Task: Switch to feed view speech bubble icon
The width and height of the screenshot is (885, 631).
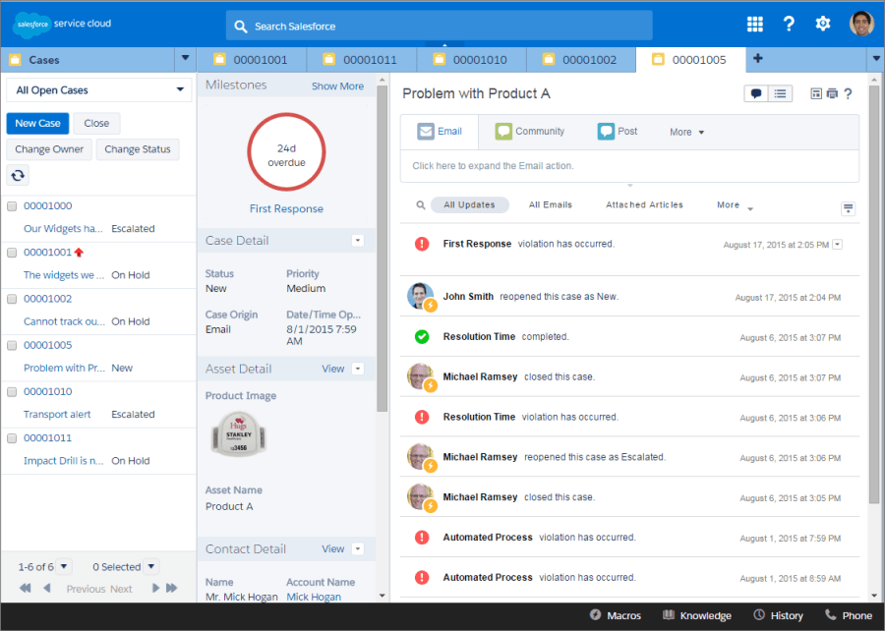Action: (x=756, y=93)
